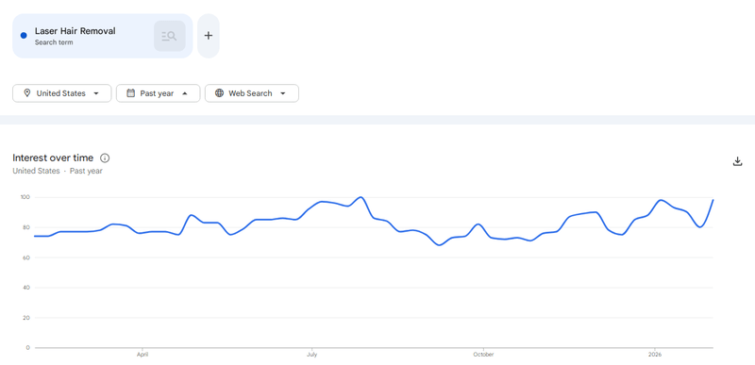The image size is (755, 365).
Task: Click the 2026 label on chart axis
Action: coord(655,355)
